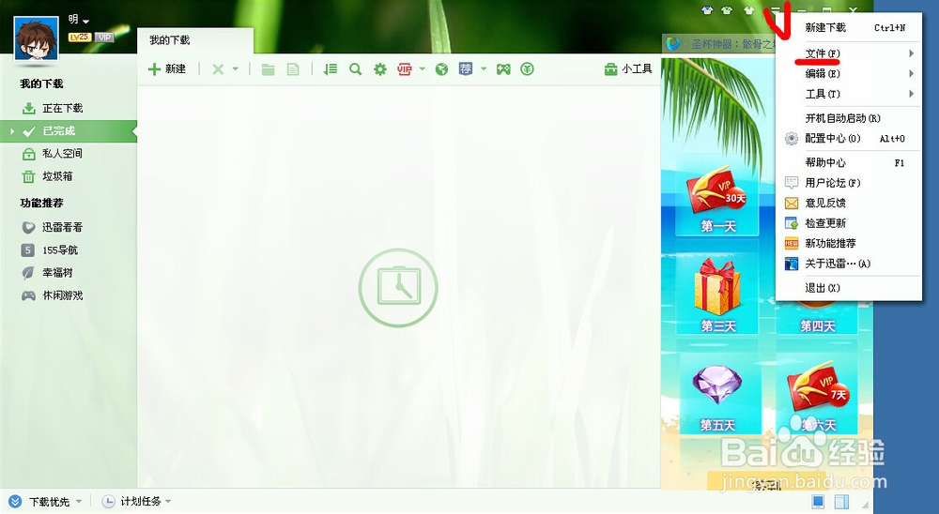Choose 新建下载 from the main menu
This screenshot has width=939, height=514.
[849, 27]
